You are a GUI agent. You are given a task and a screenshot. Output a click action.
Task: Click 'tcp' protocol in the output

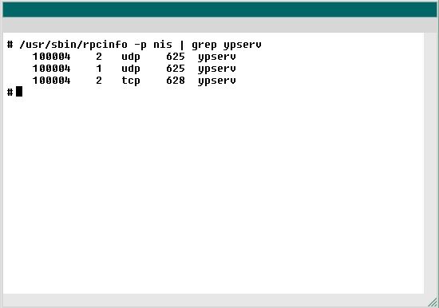[131, 81]
